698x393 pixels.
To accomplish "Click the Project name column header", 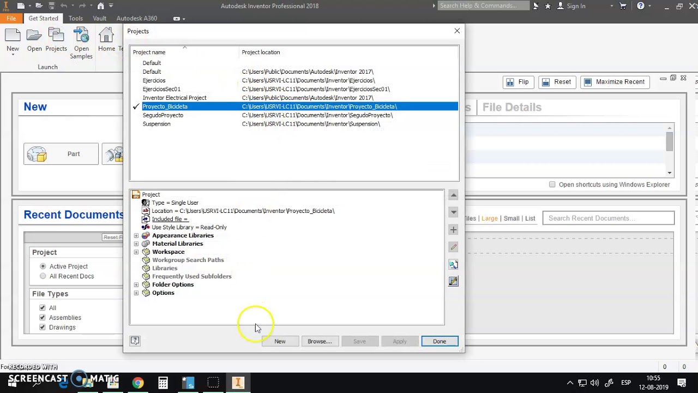I will pyautogui.click(x=185, y=52).
